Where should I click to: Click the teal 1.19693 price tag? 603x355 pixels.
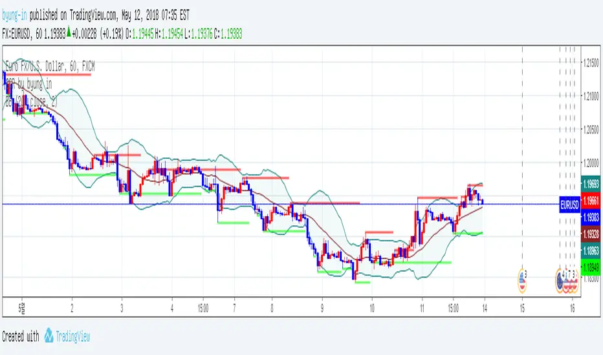coord(591,184)
